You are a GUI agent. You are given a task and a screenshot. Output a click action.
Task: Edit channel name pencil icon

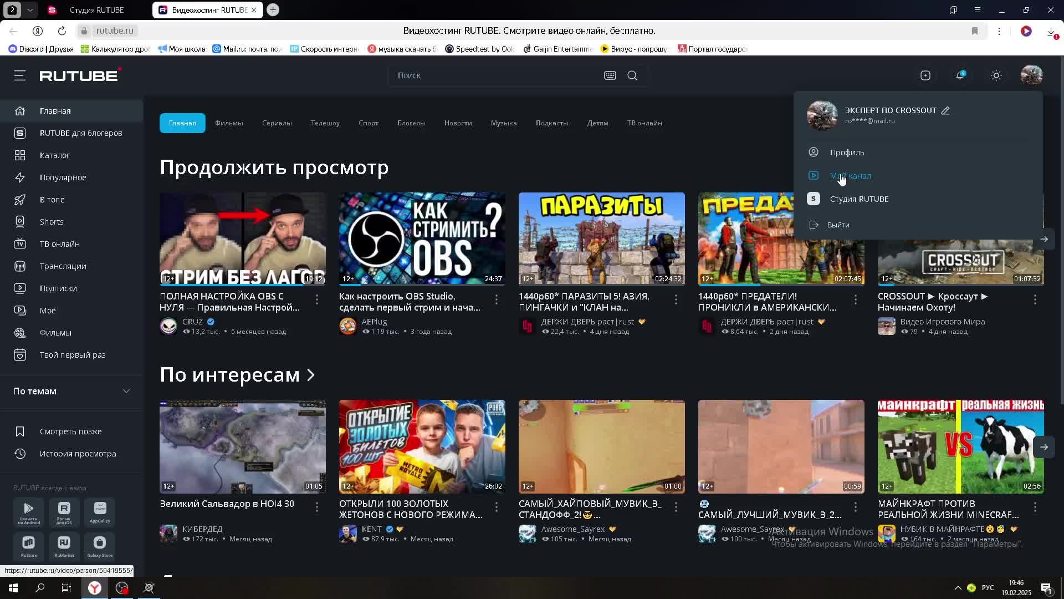click(x=945, y=110)
